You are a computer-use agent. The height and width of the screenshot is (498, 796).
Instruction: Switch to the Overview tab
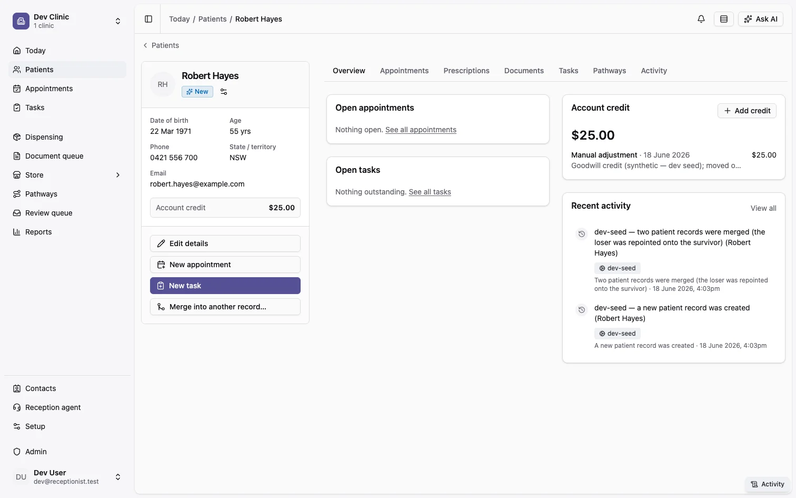pyautogui.click(x=349, y=71)
